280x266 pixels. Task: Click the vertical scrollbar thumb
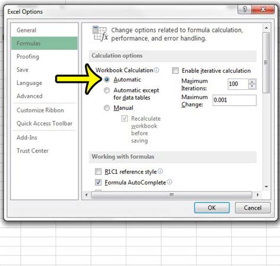tap(266, 63)
